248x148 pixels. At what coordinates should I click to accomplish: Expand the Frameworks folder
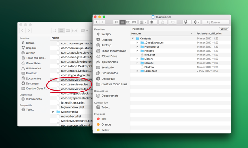pos(137,47)
